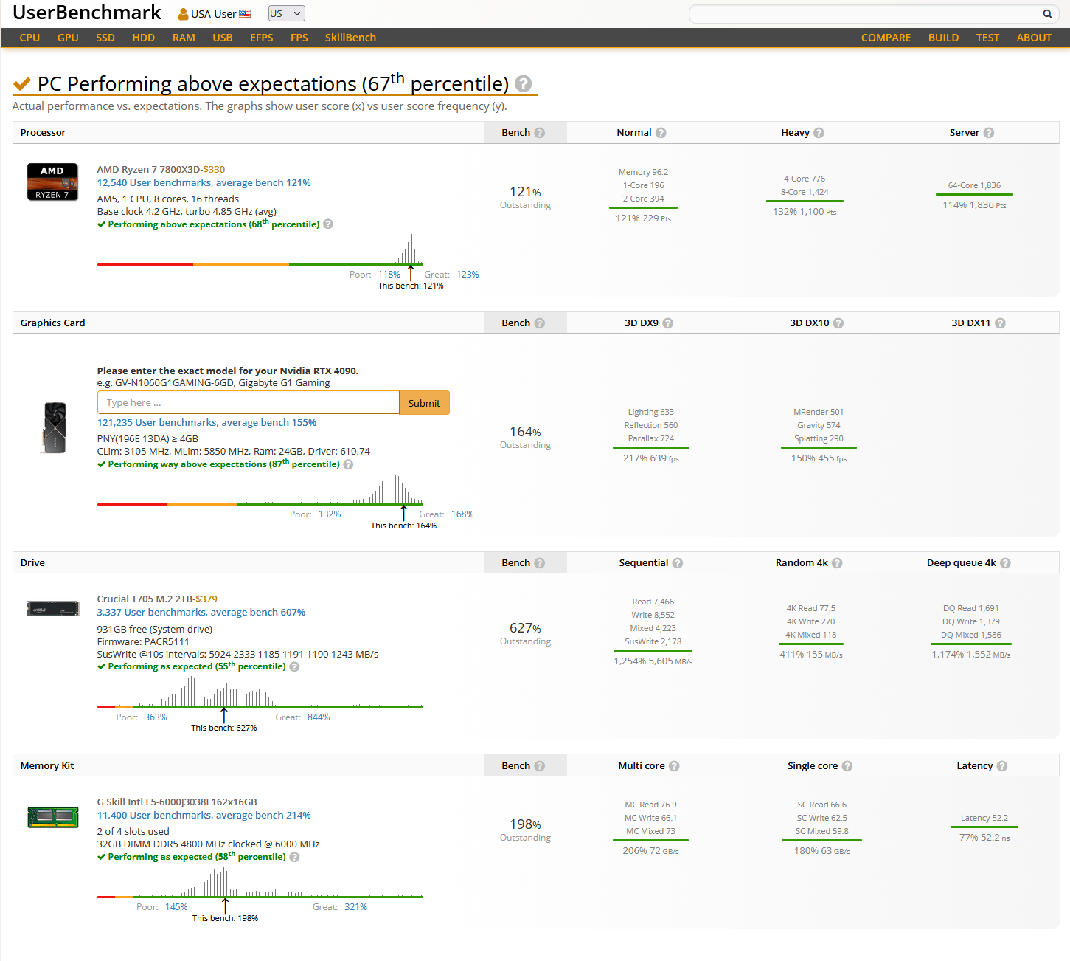This screenshot has height=961, width=1070.
Task: Open G Skill F5-6000J3038F162x16GB link
Action: click(x=177, y=802)
